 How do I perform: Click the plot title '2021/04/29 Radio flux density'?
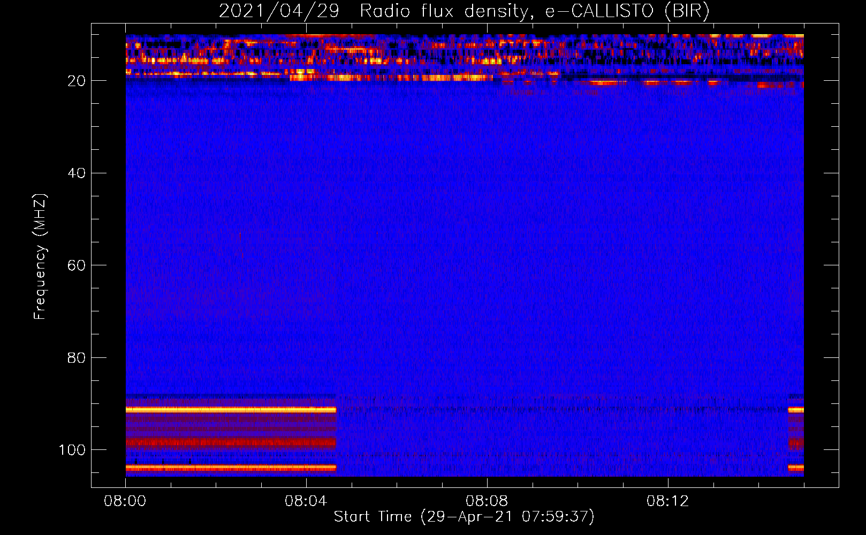tap(464, 11)
